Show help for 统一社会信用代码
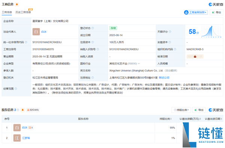This screenshot has height=148, width=225. pyautogui.click(x=26, y=42)
